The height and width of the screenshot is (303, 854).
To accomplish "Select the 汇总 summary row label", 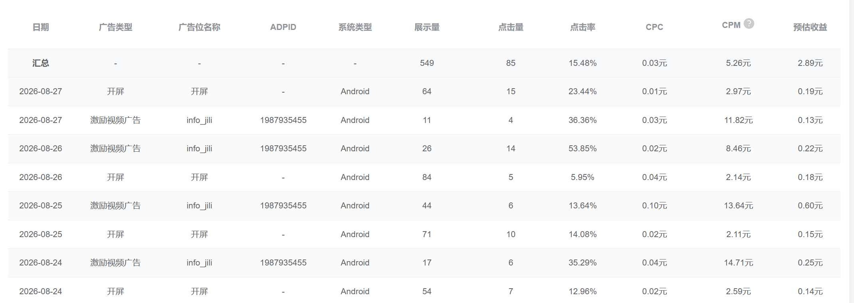I will (x=41, y=63).
